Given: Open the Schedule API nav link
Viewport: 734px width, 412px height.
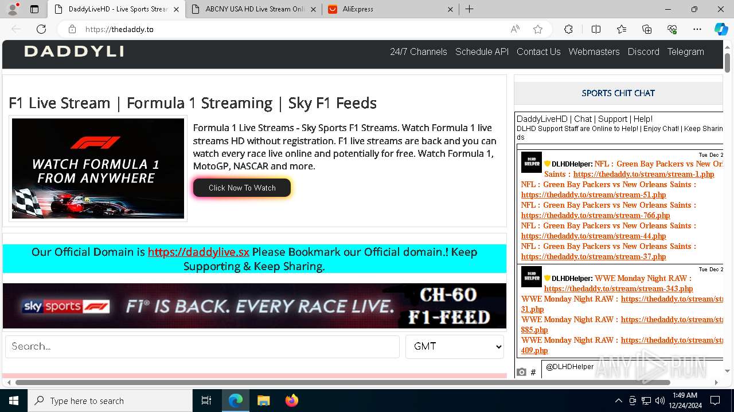Looking at the screenshot, I should [482, 51].
